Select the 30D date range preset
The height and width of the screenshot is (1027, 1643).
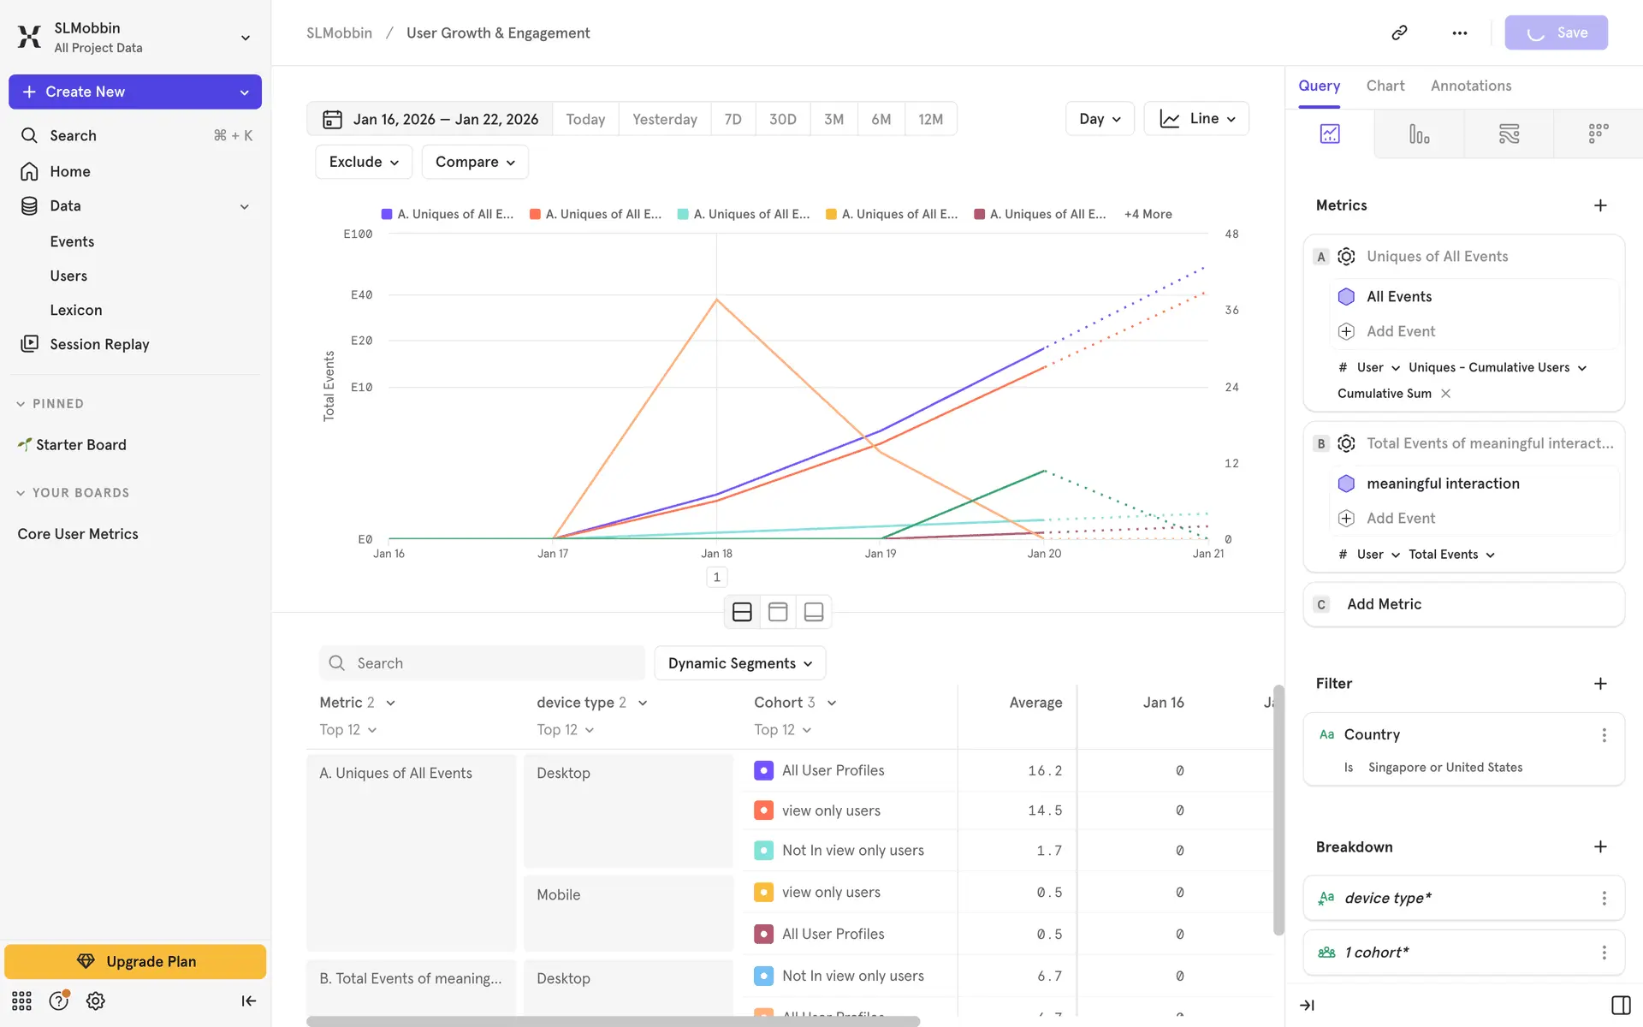point(782,119)
